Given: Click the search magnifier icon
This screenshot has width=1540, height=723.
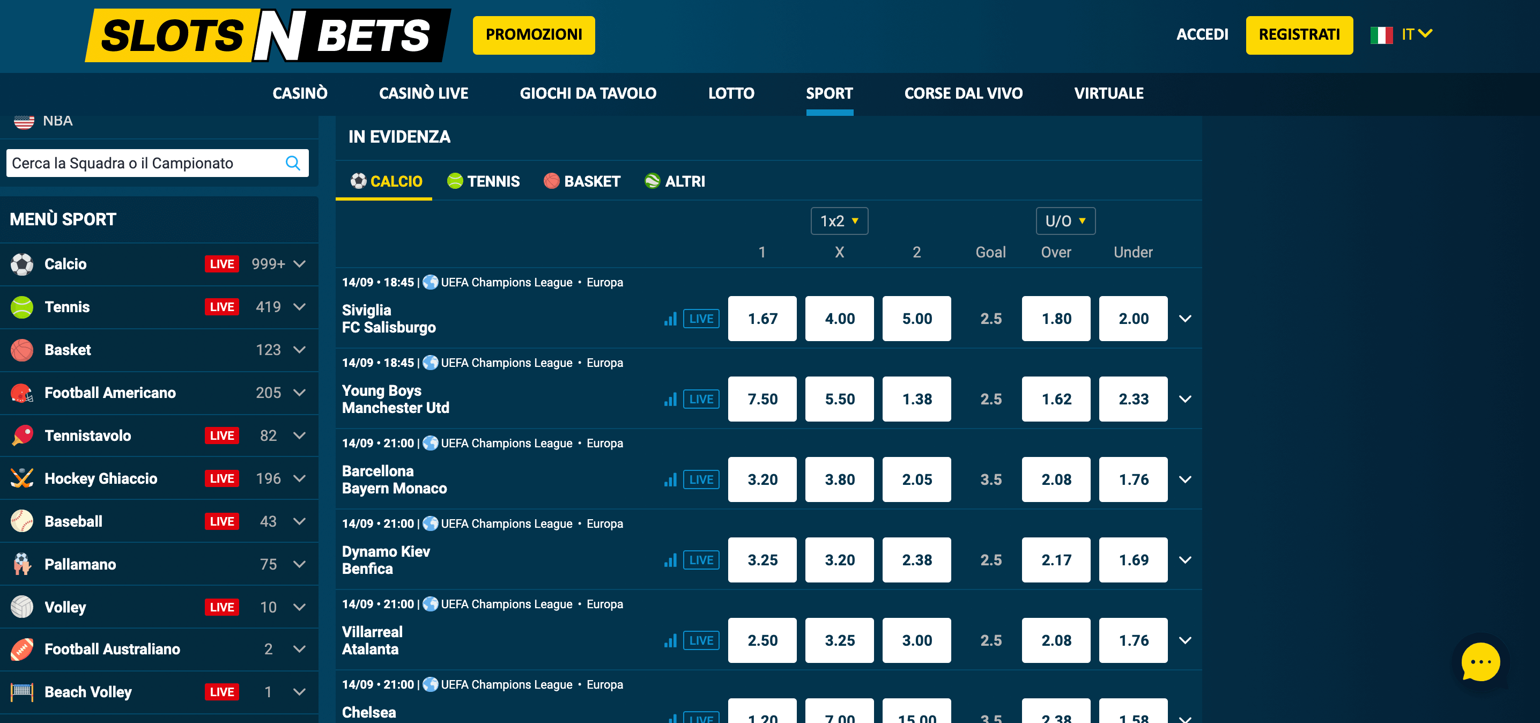Looking at the screenshot, I should pos(292,162).
